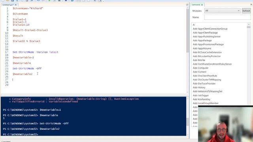Image resolution: width=253 pixels, height=142 pixels.
Task: Click the $Result=$Value1+$Value3 line
Action: [x=30, y=30]
